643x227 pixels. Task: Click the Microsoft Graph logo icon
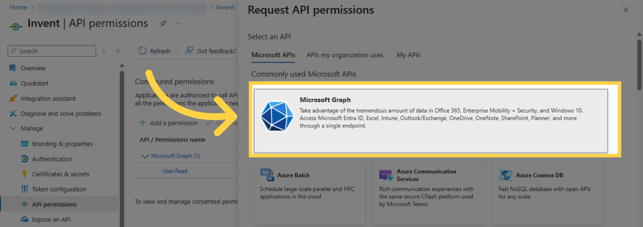coord(277,116)
